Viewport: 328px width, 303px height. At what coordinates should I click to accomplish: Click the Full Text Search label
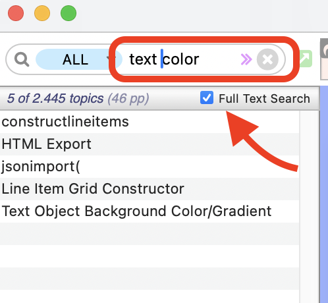[x=264, y=98]
